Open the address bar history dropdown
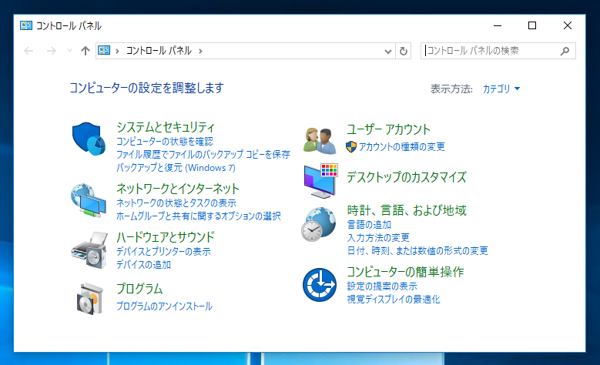600x365 pixels. pos(388,52)
